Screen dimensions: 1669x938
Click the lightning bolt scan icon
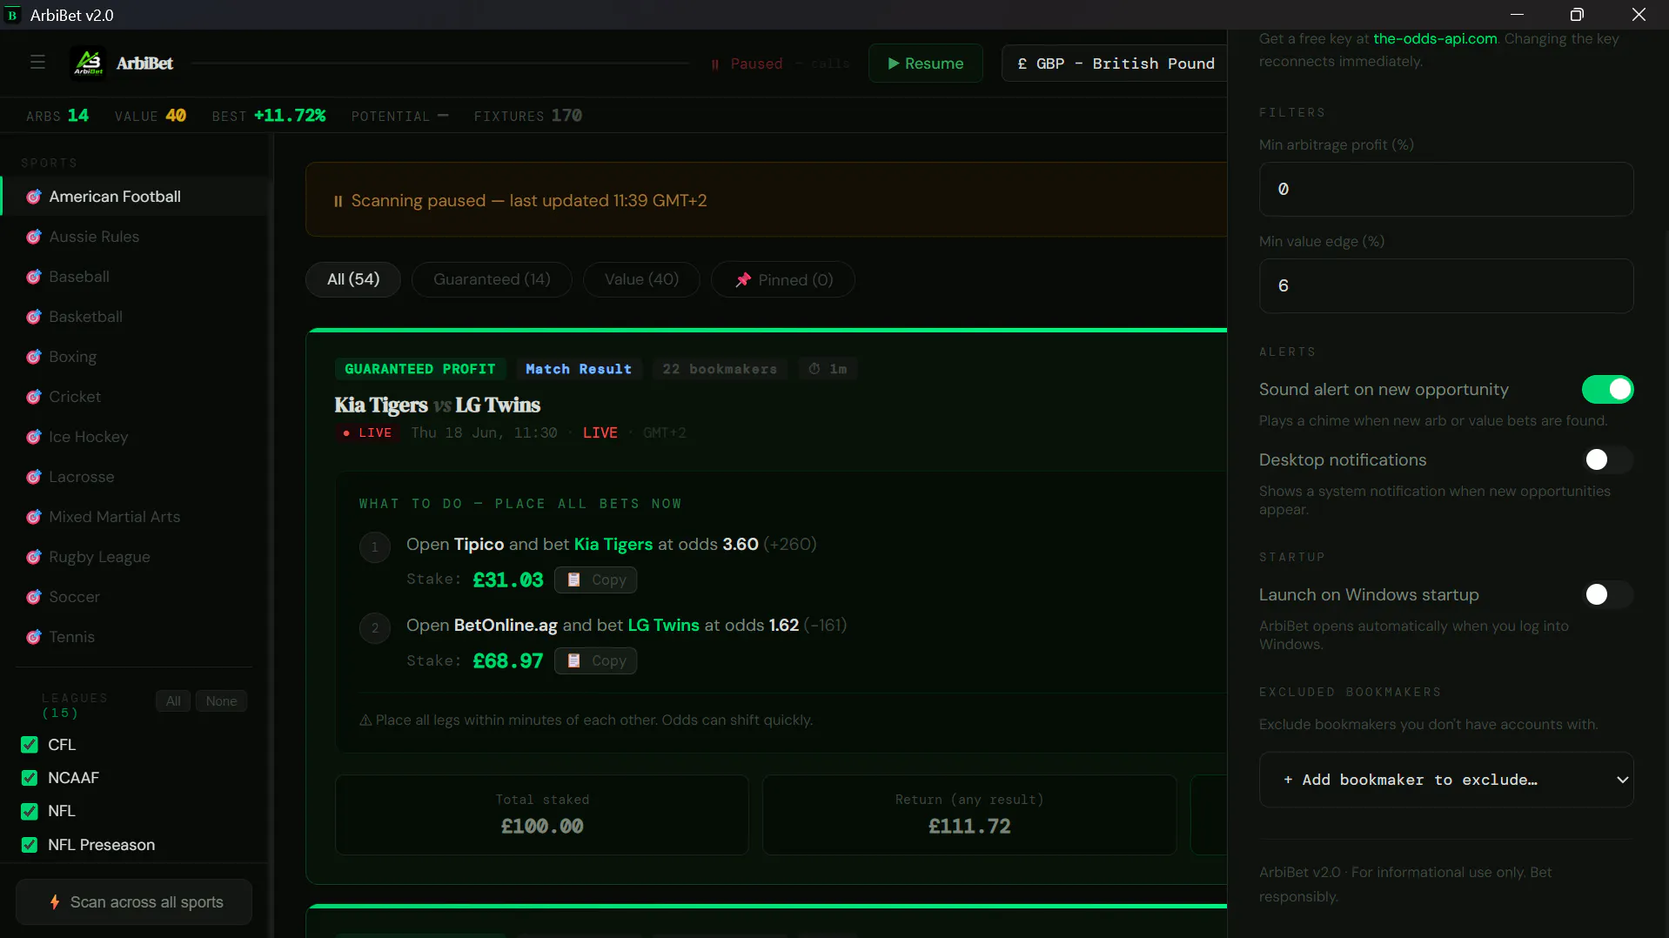click(x=55, y=902)
